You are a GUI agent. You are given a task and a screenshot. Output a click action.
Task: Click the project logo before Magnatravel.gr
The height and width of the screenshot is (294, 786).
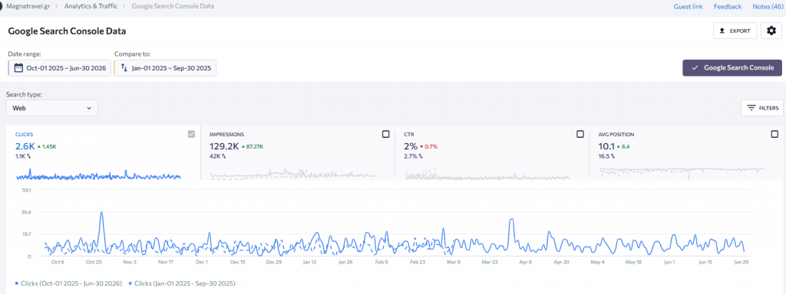pos(1,6)
